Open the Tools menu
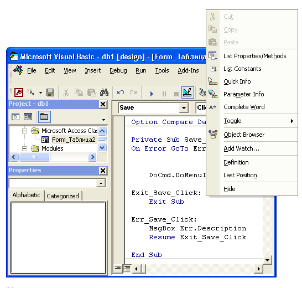This screenshot has height=288, width=302. (x=162, y=70)
